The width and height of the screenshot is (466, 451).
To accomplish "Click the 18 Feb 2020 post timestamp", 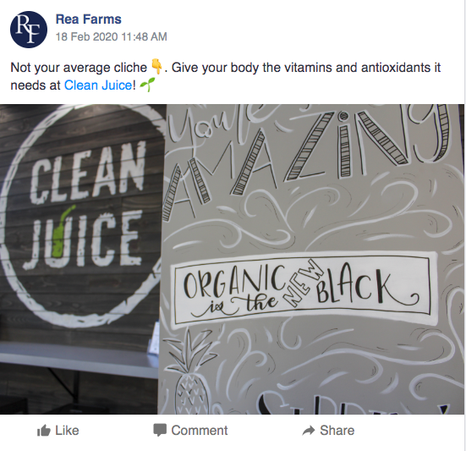I will coord(112,37).
